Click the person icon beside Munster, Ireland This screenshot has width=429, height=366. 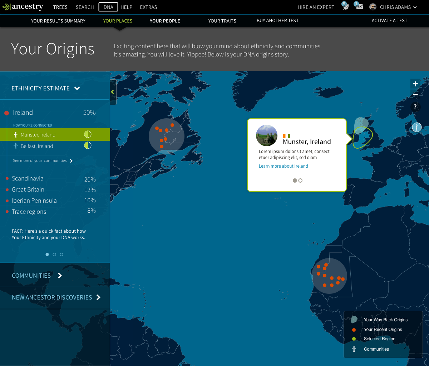pos(15,135)
